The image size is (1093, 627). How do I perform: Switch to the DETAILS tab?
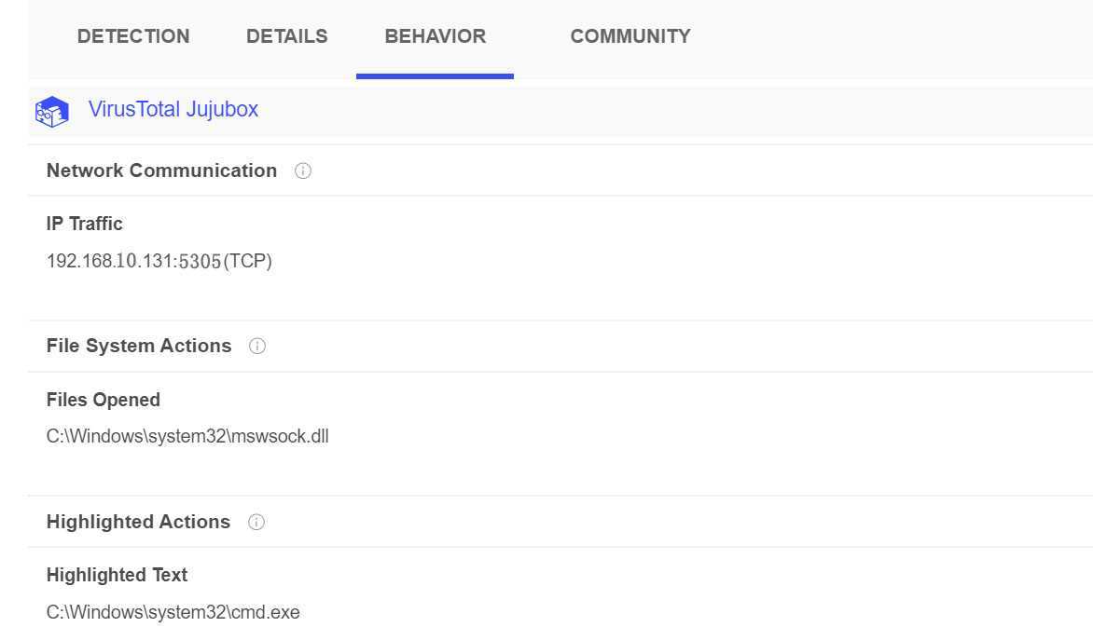tap(286, 36)
